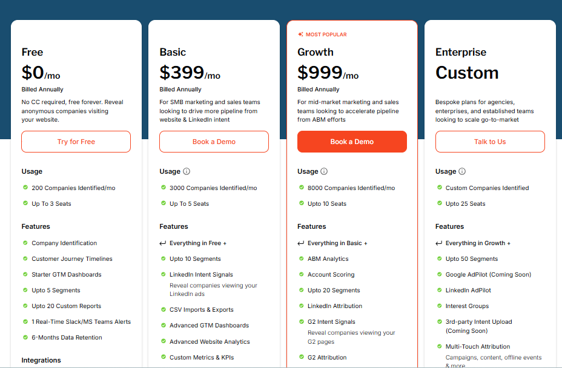This screenshot has height=368, width=562.
Task: Click the arrow icon next to Everything in Growth +
Action: click(x=440, y=243)
